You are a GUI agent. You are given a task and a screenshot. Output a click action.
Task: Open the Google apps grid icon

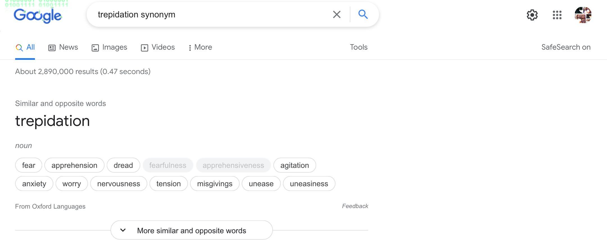pyautogui.click(x=557, y=15)
